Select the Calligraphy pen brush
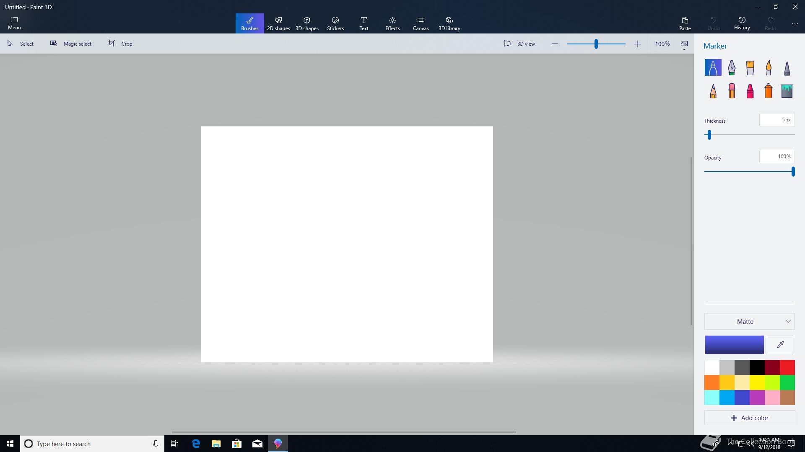This screenshot has height=452, width=805. click(732, 67)
